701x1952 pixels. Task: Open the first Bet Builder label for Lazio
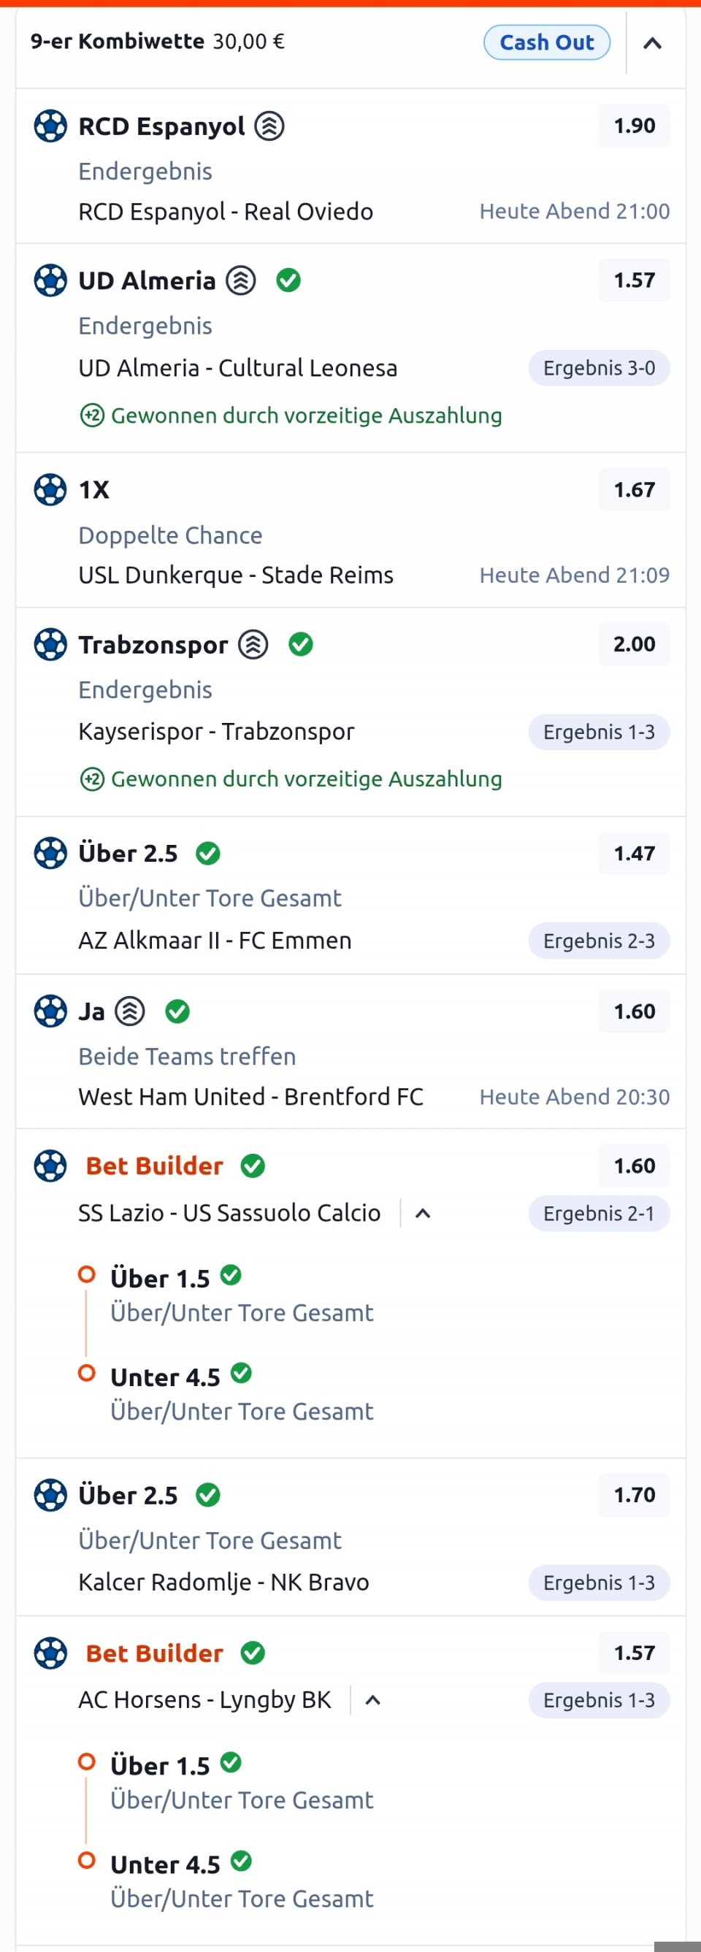(x=155, y=1166)
